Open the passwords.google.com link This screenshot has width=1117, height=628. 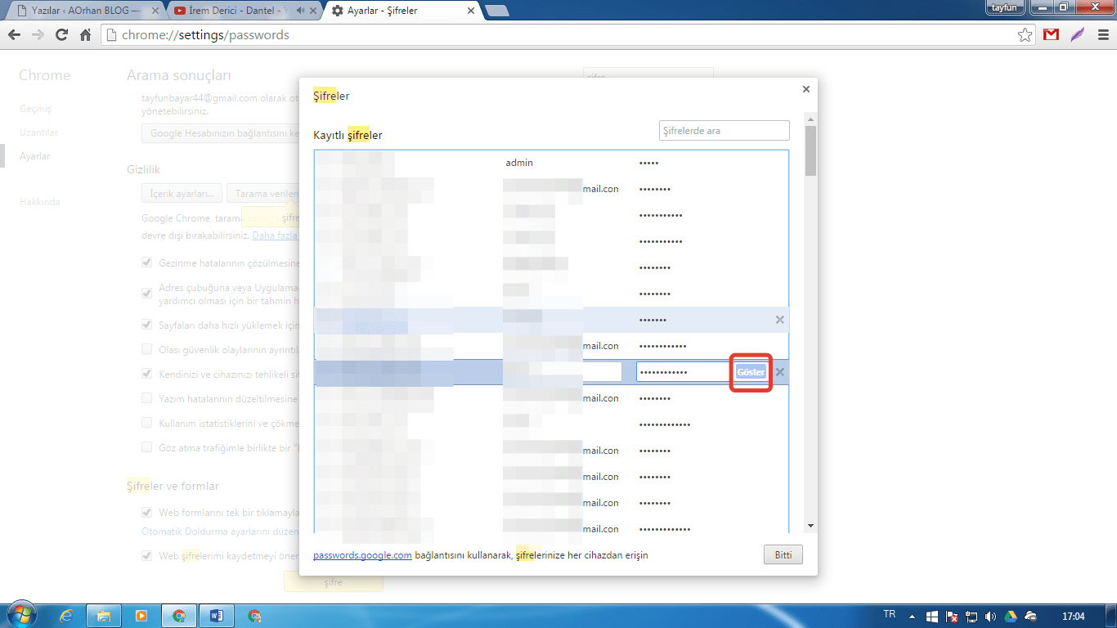(362, 555)
